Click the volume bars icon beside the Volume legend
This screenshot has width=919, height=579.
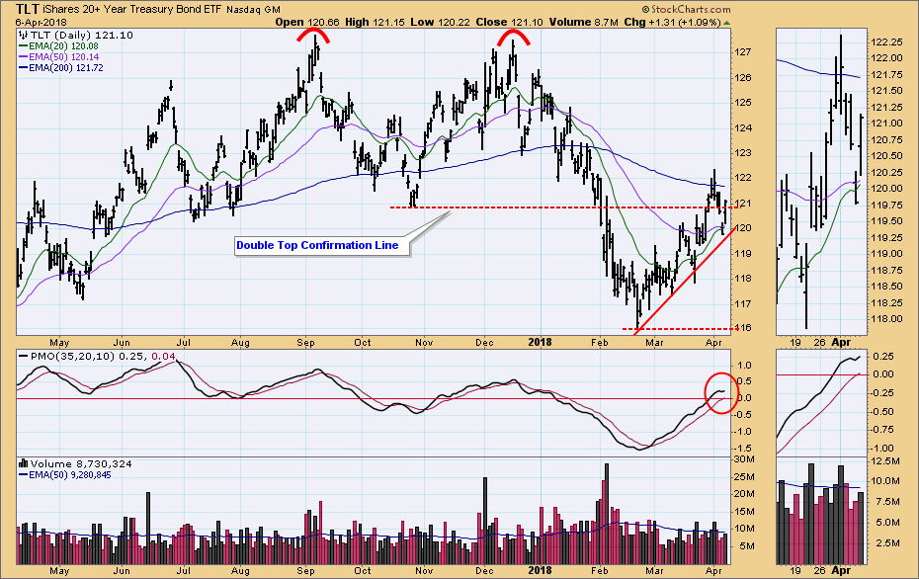pos(24,463)
